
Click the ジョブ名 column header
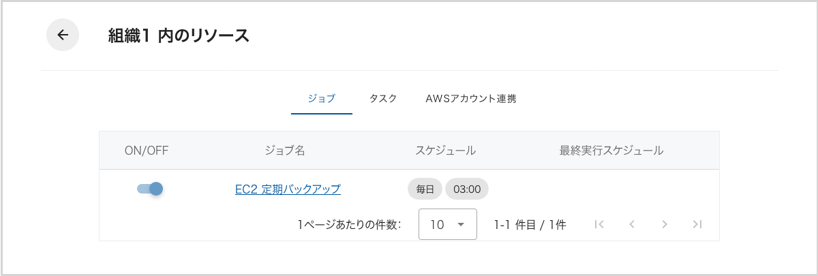[x=284, y=151]
